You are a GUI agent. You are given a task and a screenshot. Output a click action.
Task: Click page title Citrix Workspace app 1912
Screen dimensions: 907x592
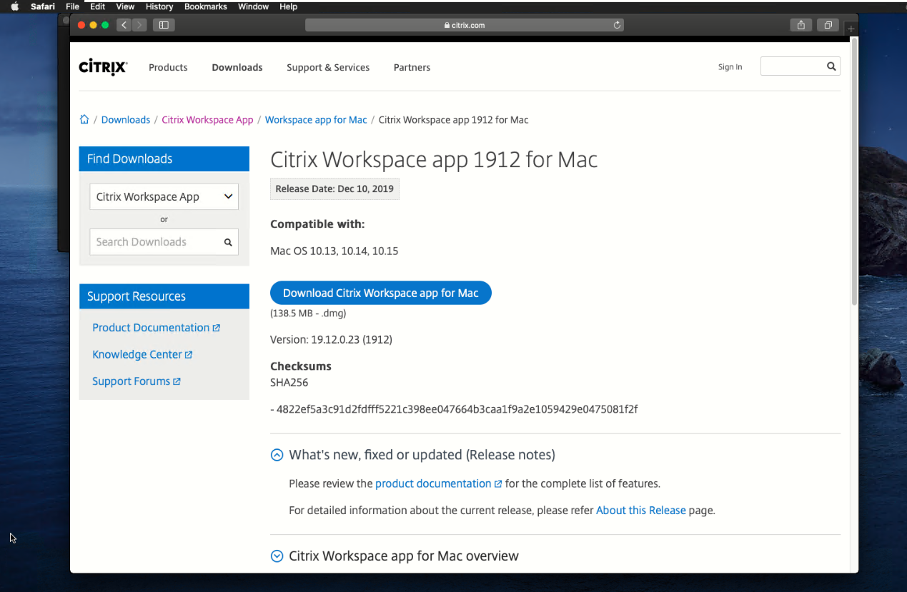pyautogui.click(x=434, y=159)
